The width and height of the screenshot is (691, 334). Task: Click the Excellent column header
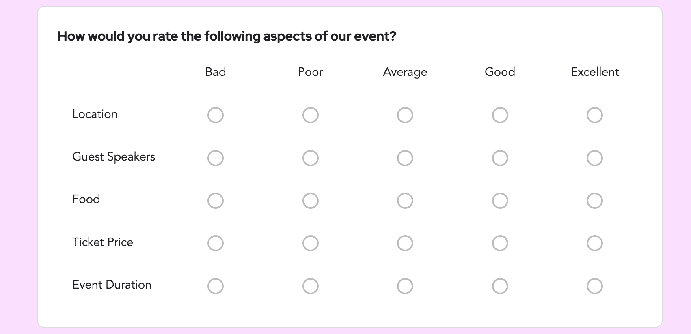coord(594,72)
